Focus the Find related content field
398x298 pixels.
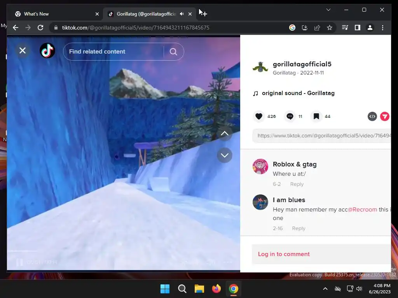[x=116, y=52]
